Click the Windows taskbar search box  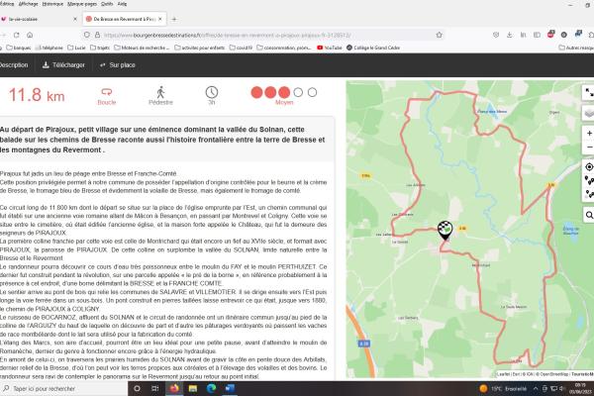pos(69,388)
